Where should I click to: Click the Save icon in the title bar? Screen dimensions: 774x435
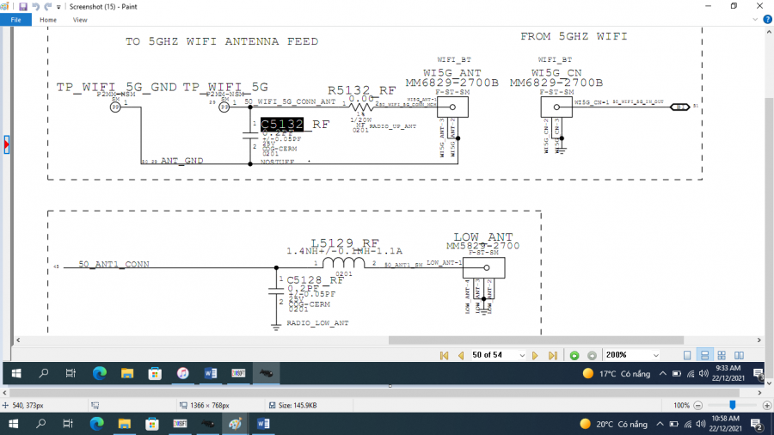[23, 6]
